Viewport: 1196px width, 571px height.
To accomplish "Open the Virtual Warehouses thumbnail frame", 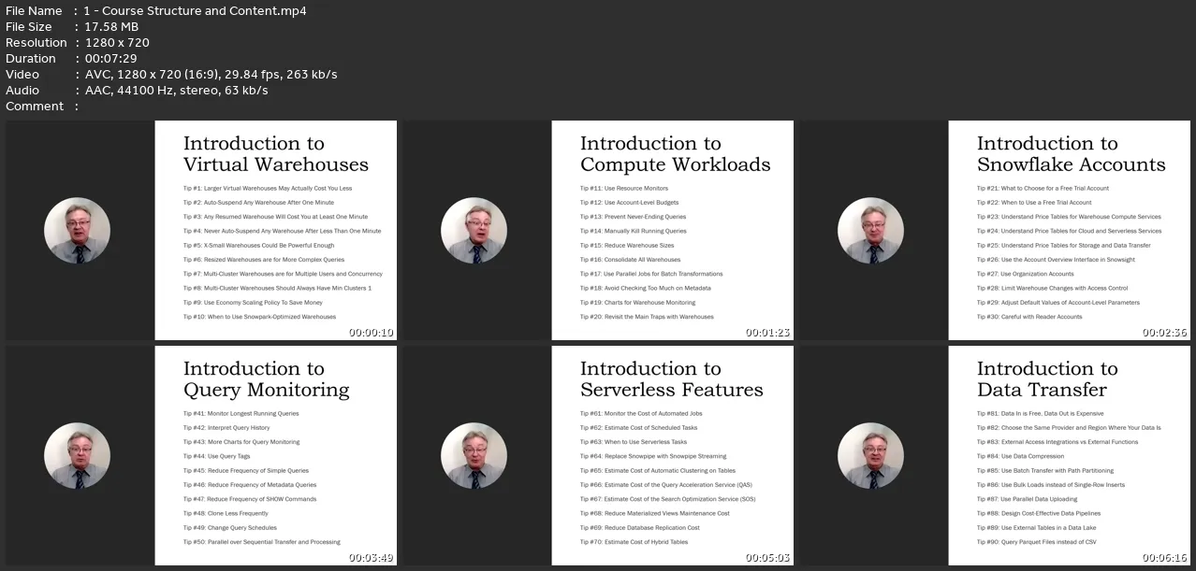I will click(201, 230).
